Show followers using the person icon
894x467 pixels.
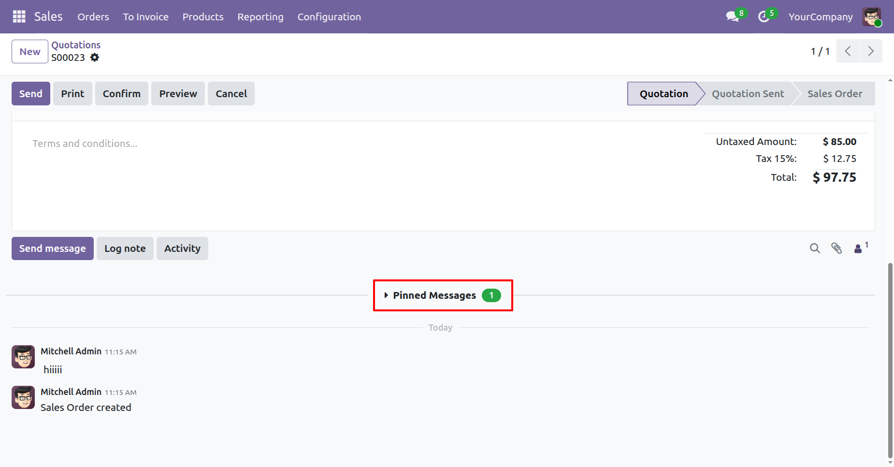pyautogui.click(x=858, y=248)
